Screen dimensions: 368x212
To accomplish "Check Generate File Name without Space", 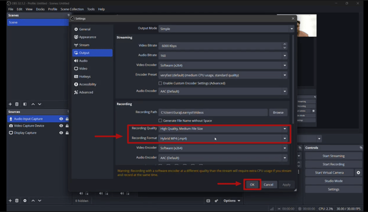I will click(x=160, y=121).
